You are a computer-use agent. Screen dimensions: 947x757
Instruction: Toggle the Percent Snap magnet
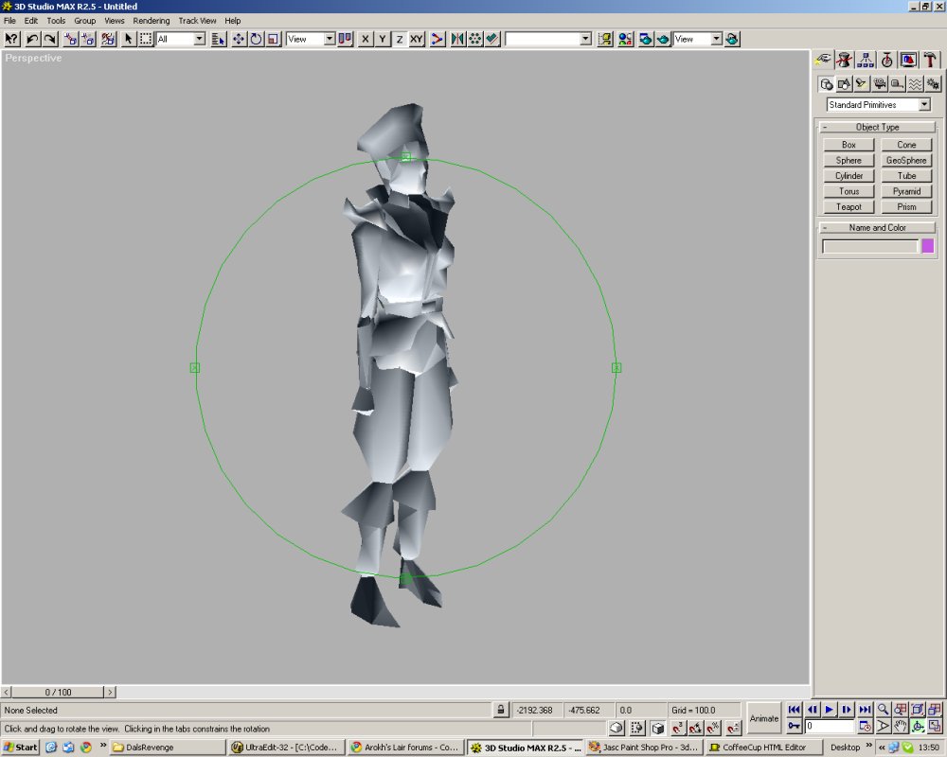click(714, 728)
